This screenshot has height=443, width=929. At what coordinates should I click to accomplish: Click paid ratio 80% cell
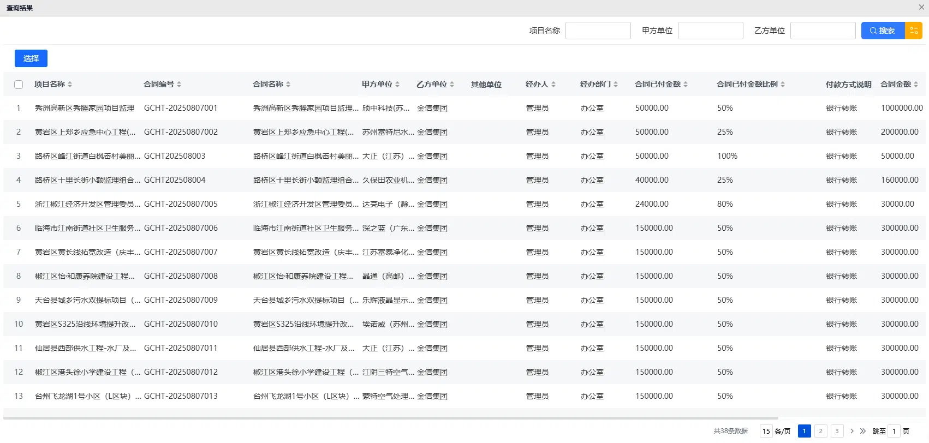[725, 204]
